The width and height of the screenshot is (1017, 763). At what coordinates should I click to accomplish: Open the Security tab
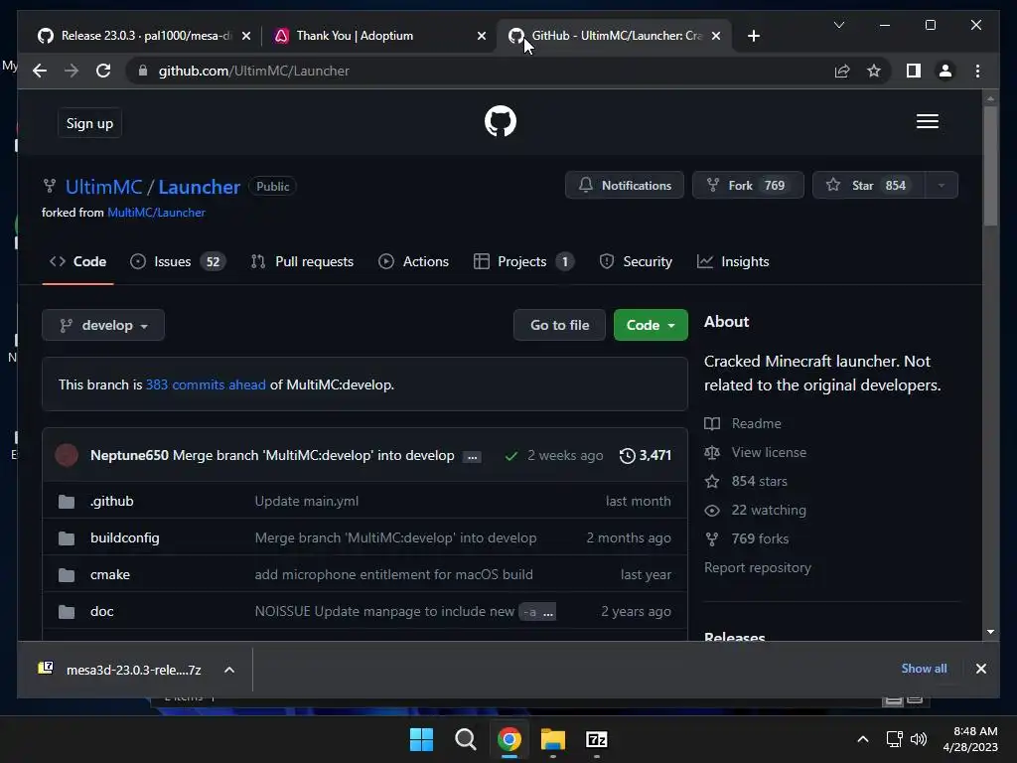pos(636,261)
